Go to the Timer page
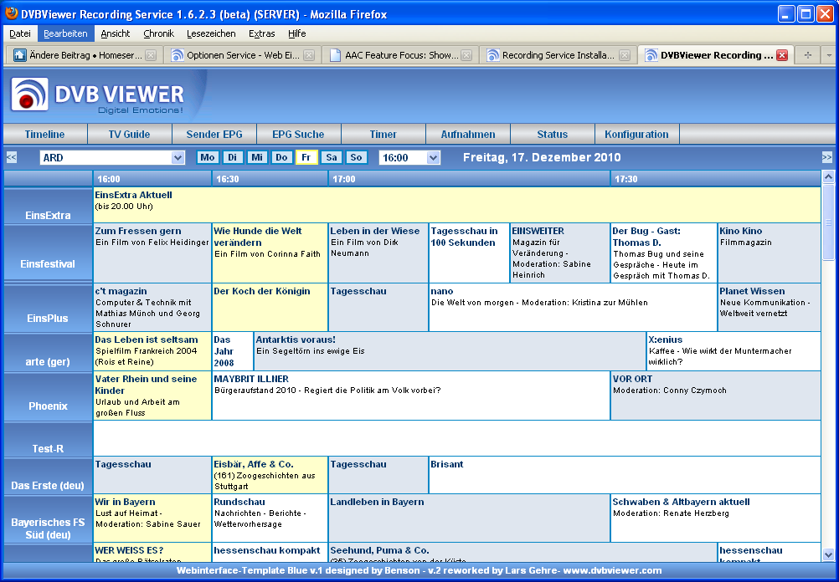Viewport: 839px width, 582px height. tap(383, 134)
